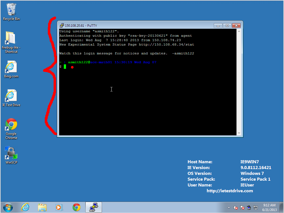Launch Google Chrome from the desktop

click(x=11, y=125)
